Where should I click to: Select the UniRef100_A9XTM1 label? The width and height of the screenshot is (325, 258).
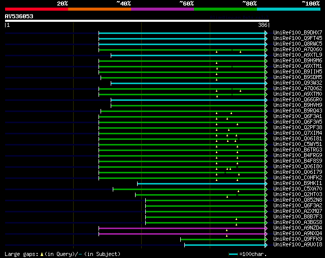[x=298, y=66]
